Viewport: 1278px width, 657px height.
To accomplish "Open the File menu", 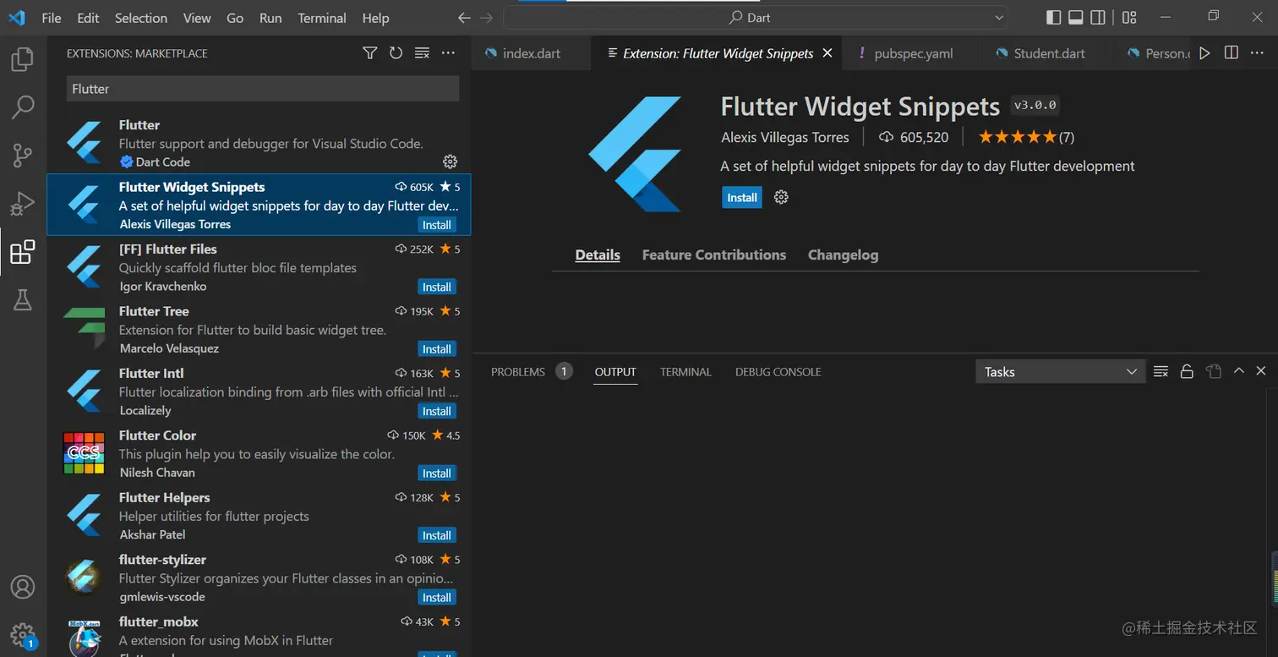I will coord(52,18).
